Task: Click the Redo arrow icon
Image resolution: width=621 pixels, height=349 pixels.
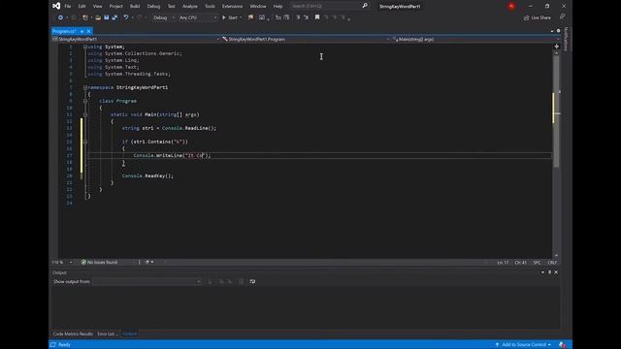Action: pyautogui.click(x=139, y=17)
